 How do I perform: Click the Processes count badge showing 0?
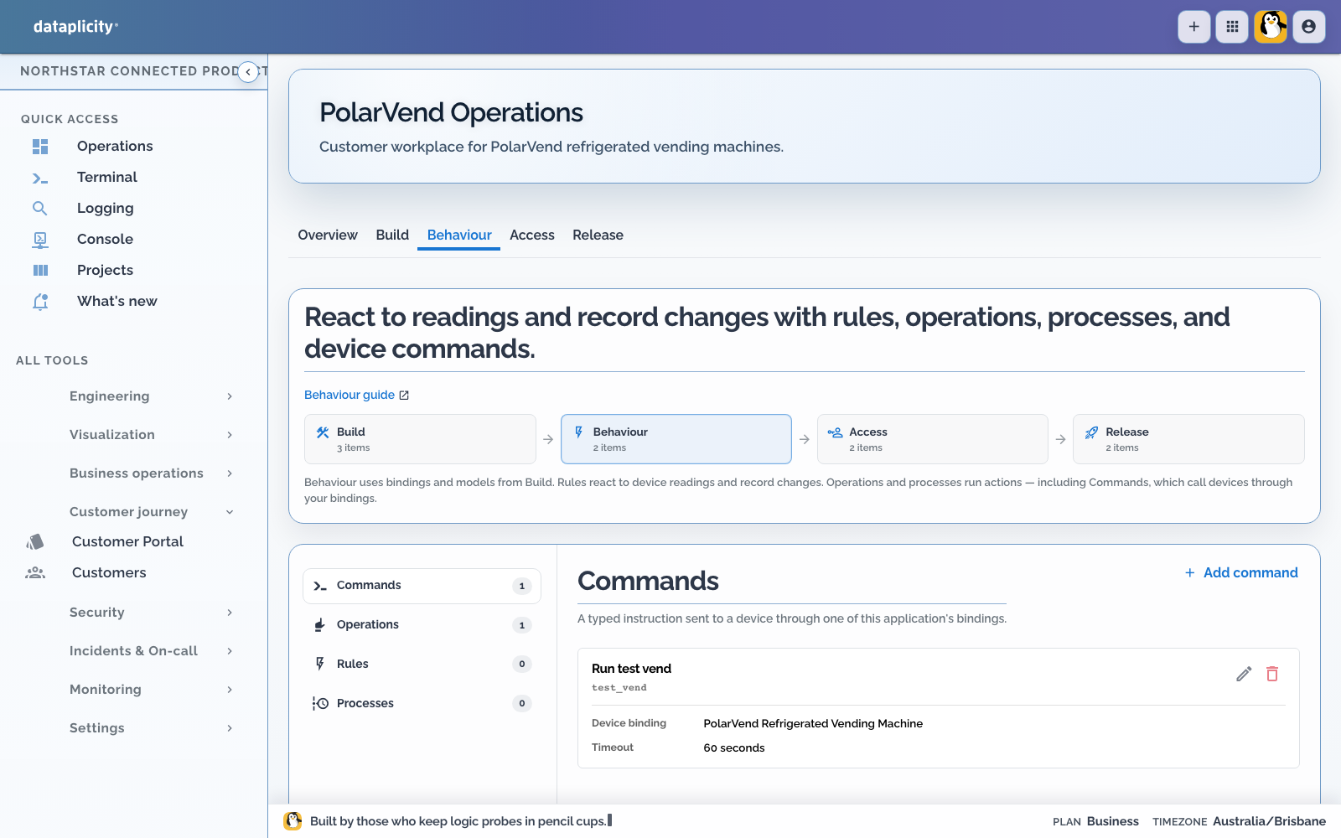(521, 703)
